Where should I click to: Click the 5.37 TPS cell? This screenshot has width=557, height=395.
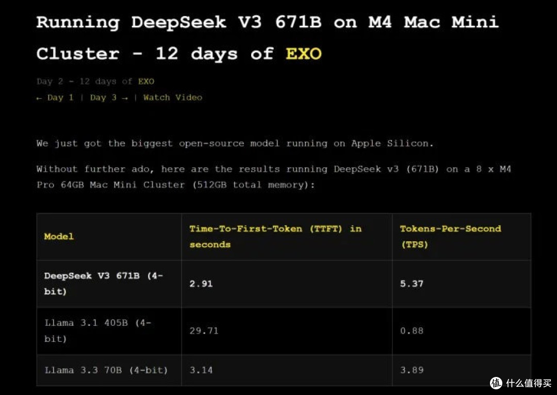click(412, 284)
